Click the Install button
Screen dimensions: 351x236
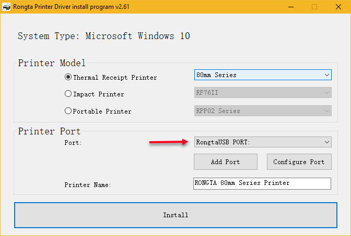[175, 215]
